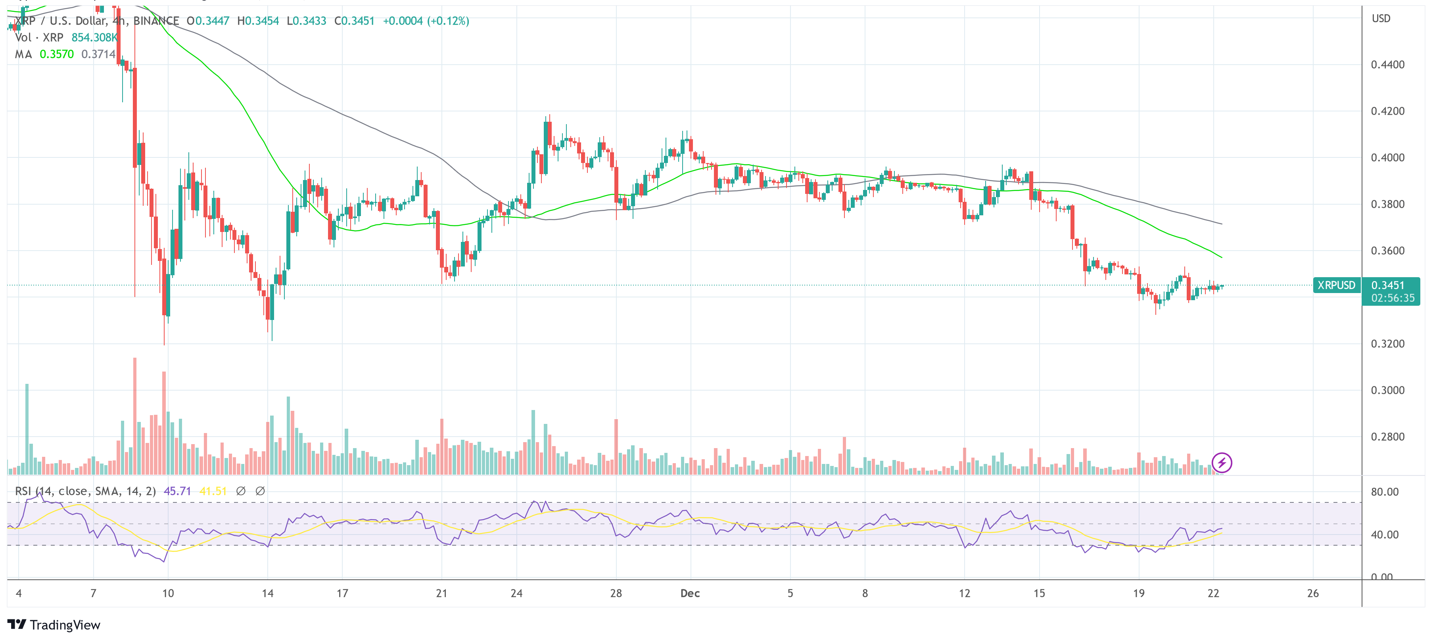Click date 19 on the time axis
This screenshot has height=642, width=1435.
click(1138, 593)
